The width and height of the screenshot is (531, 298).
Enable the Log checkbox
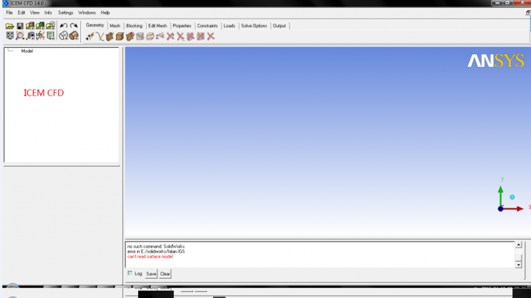click(x=130, y=273)
